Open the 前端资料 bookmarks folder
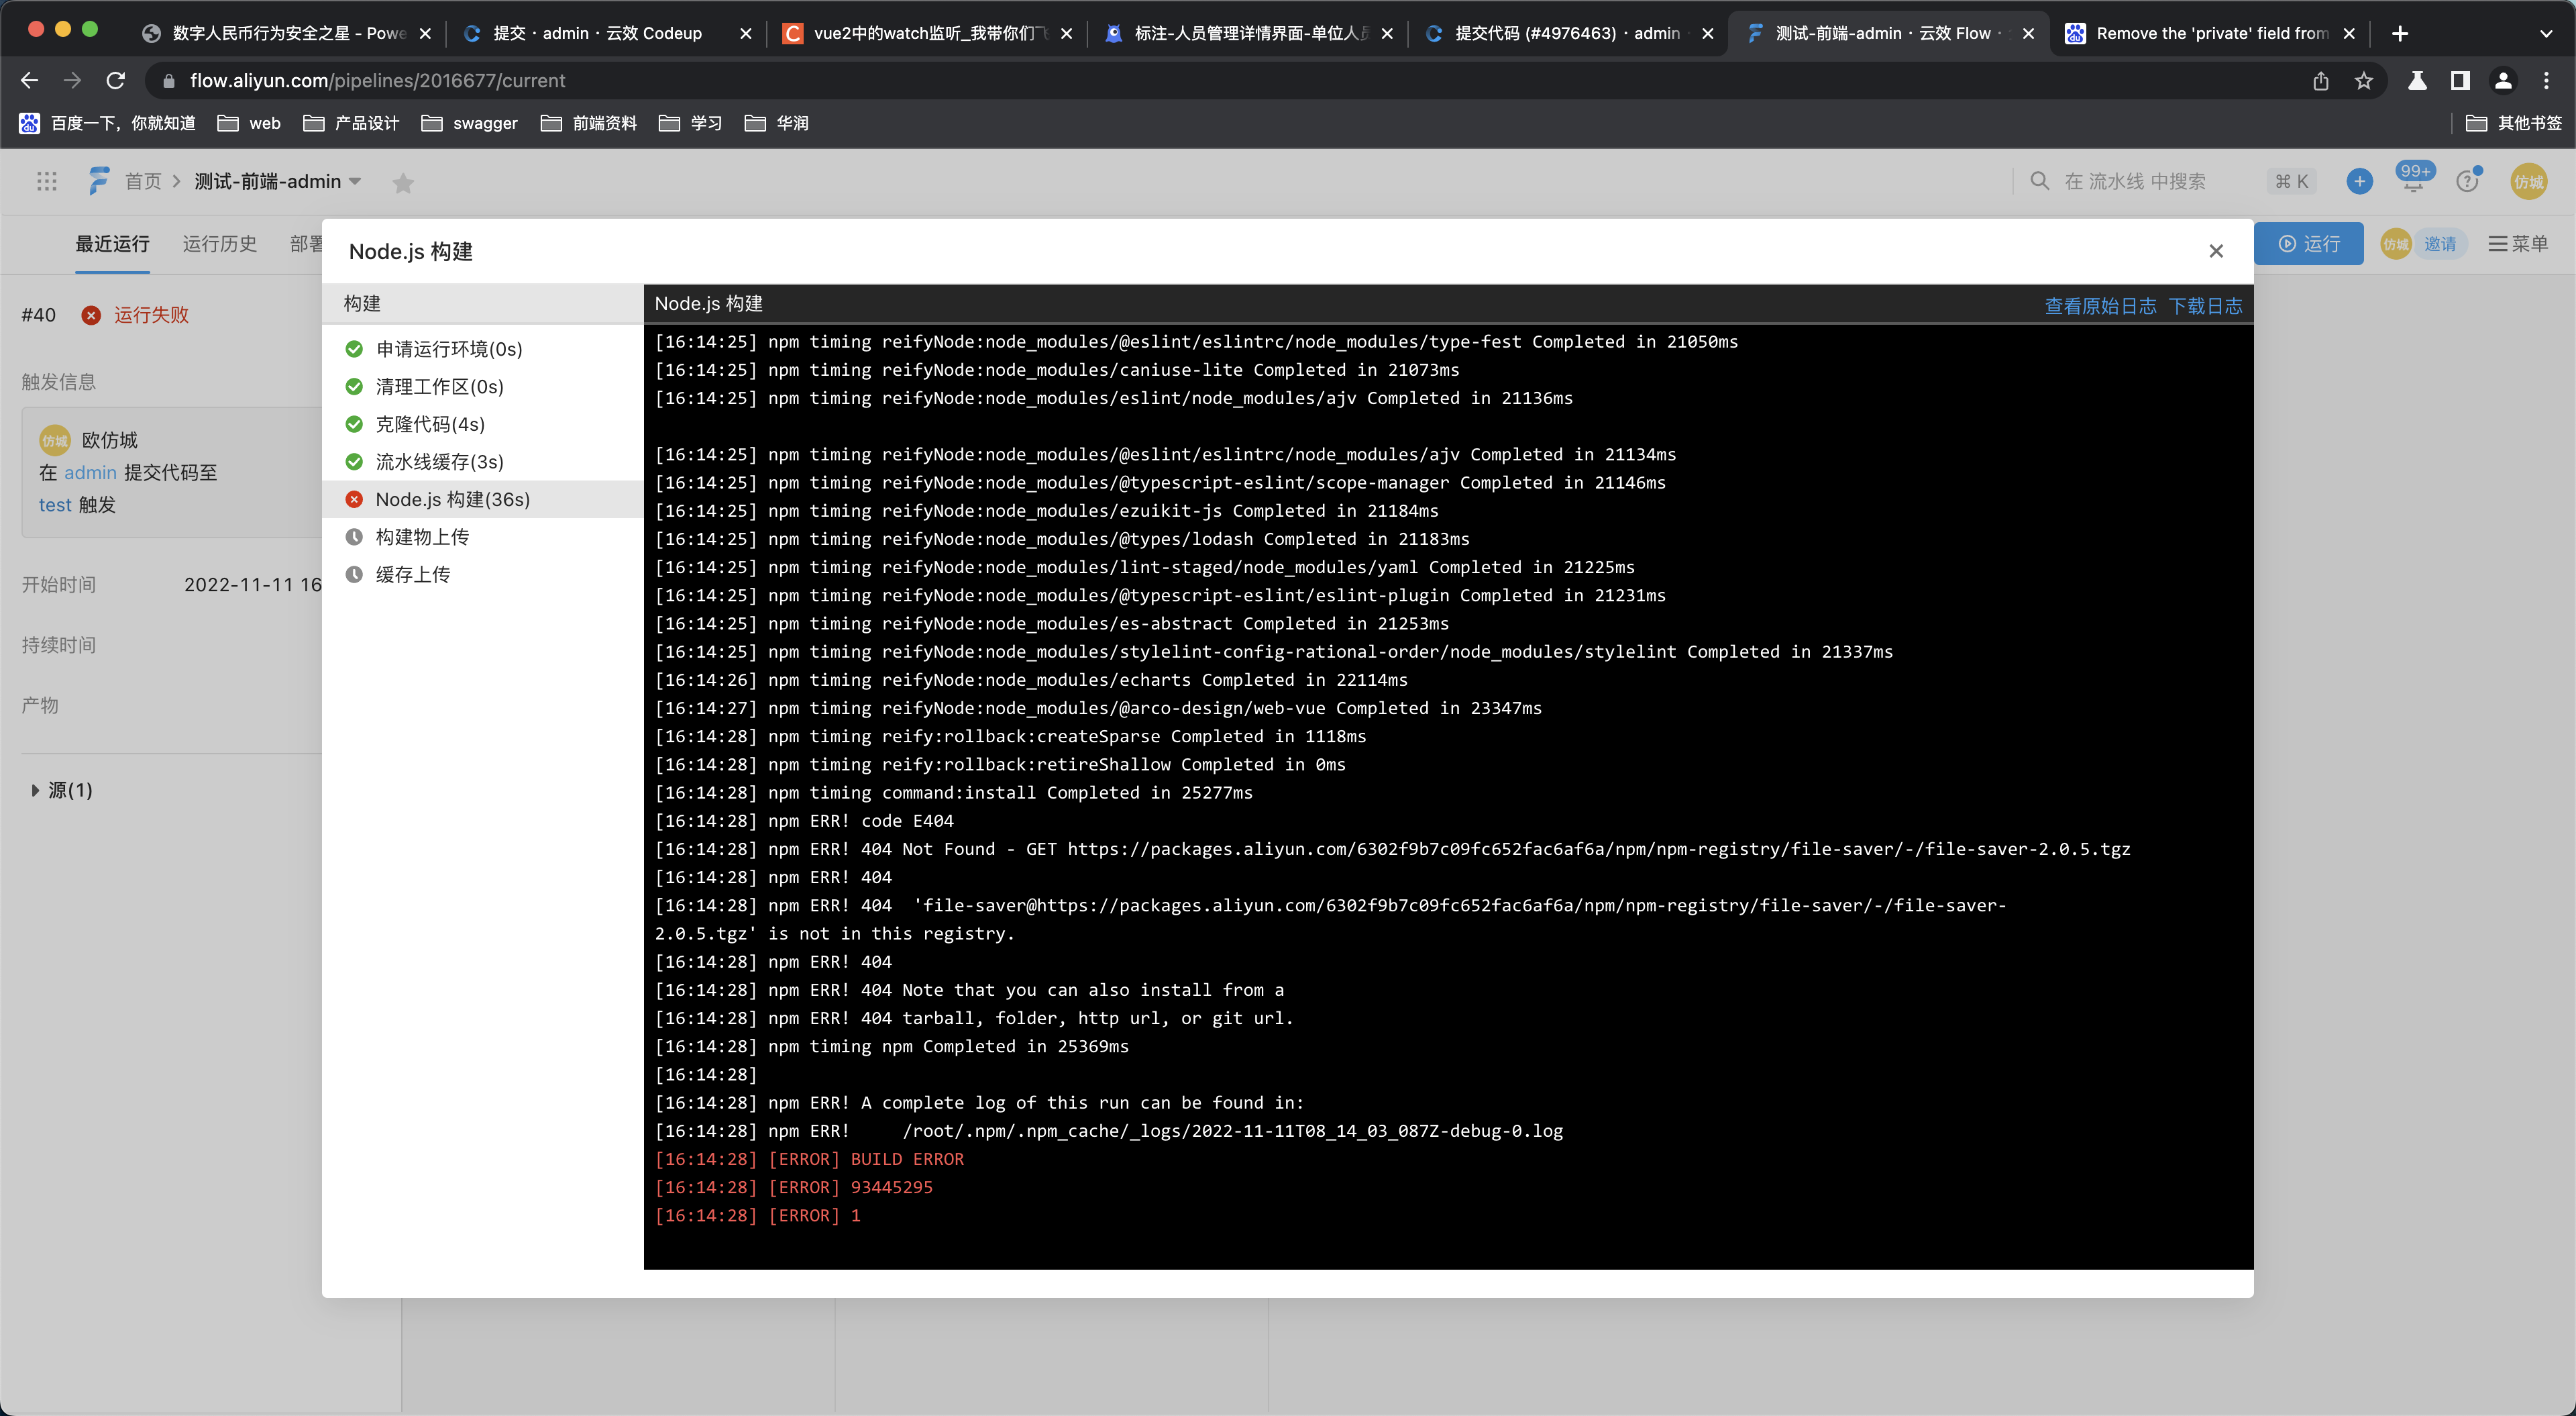Viewport: 2576px width, 1416px height. (588, 123)
